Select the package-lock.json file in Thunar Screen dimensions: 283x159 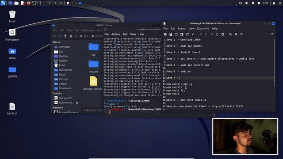(x=93, y=83)
